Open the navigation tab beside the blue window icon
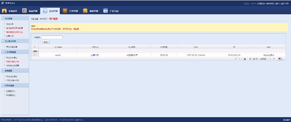This screenshot has width=291, height=122. click(x=114, y=11)
